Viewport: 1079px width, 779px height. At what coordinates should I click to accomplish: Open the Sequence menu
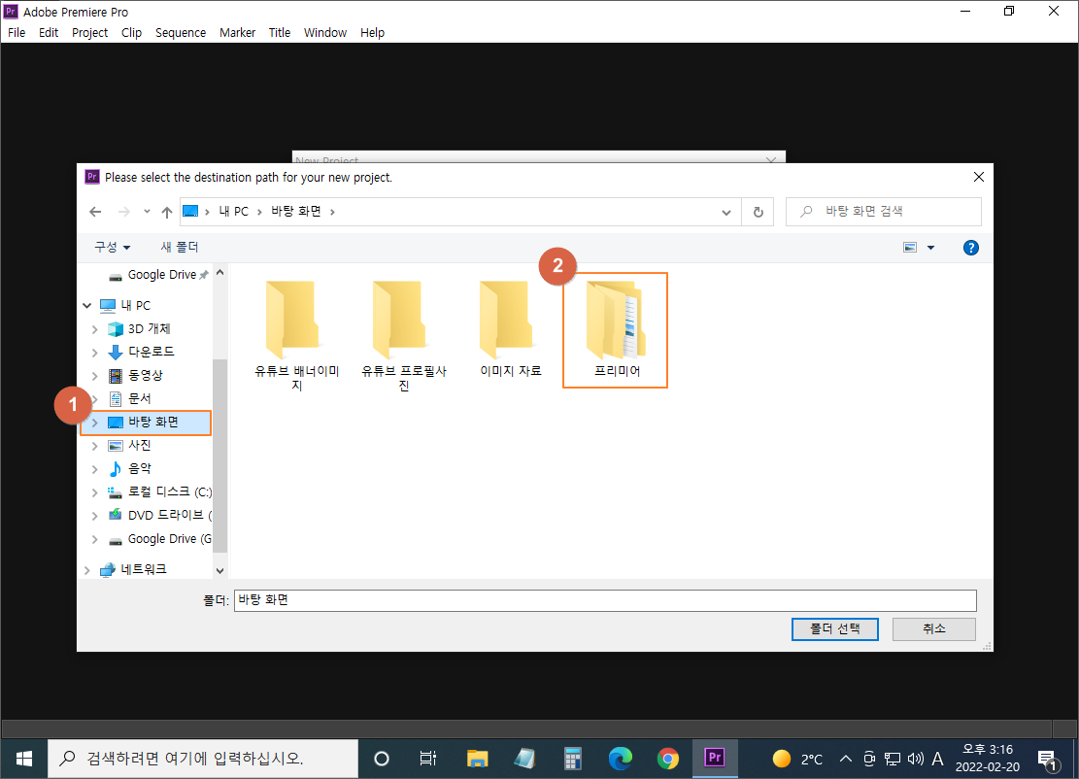coord(181,32)
